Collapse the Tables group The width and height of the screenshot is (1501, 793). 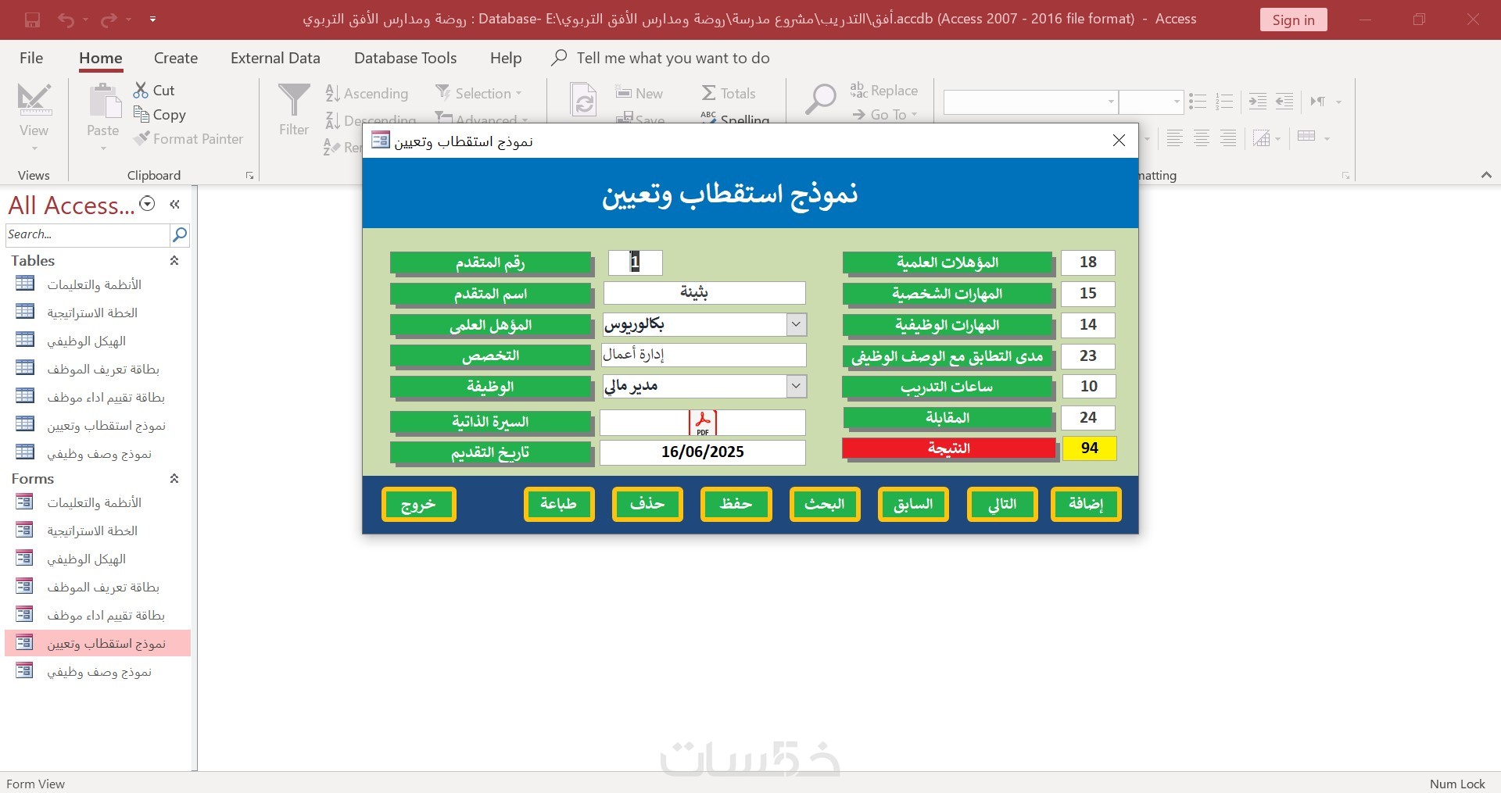[x=174, y=261]
